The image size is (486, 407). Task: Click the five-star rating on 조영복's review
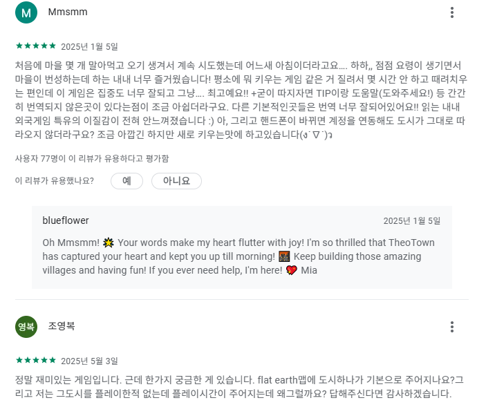click(36, 360)
